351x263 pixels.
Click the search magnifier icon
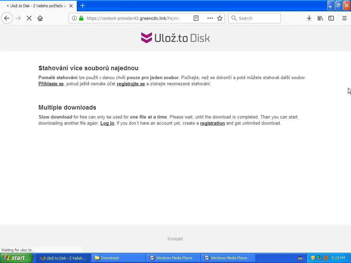(x=234, y=18)
